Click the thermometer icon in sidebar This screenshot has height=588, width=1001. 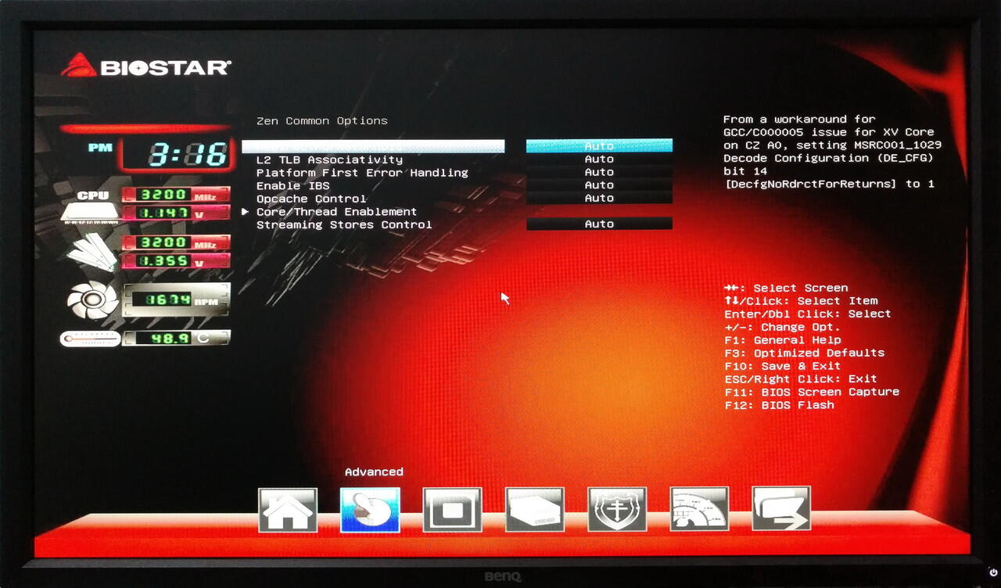coord(90,339)
